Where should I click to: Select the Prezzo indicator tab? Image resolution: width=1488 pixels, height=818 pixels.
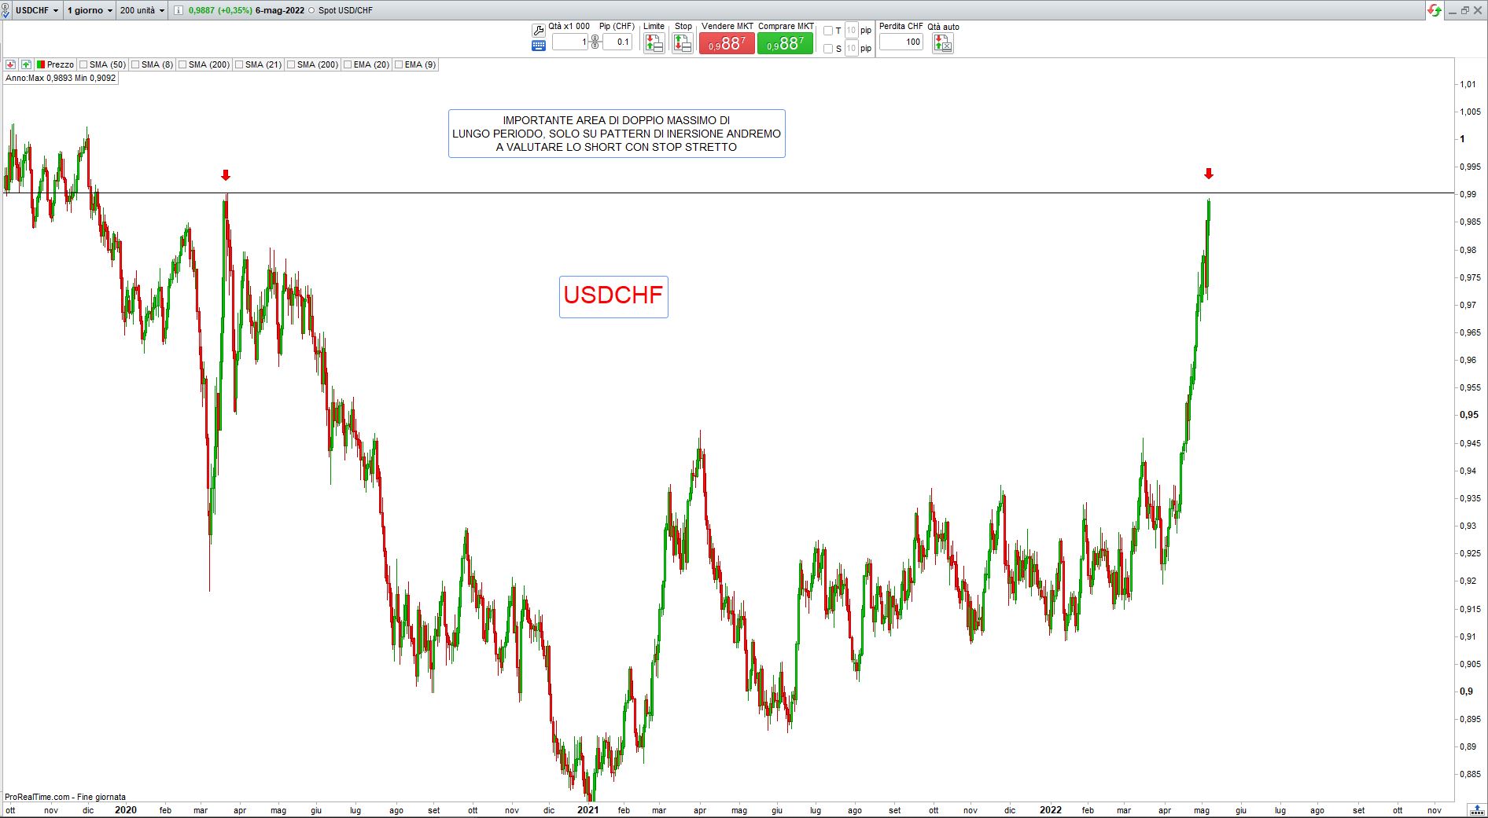pyautogui.click(x=55, y=64)
